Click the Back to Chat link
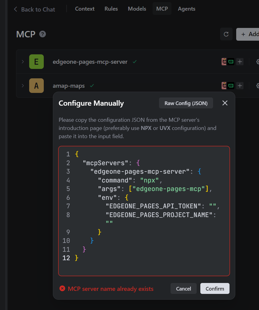This screenshot has height=310, width=259. 34,9
